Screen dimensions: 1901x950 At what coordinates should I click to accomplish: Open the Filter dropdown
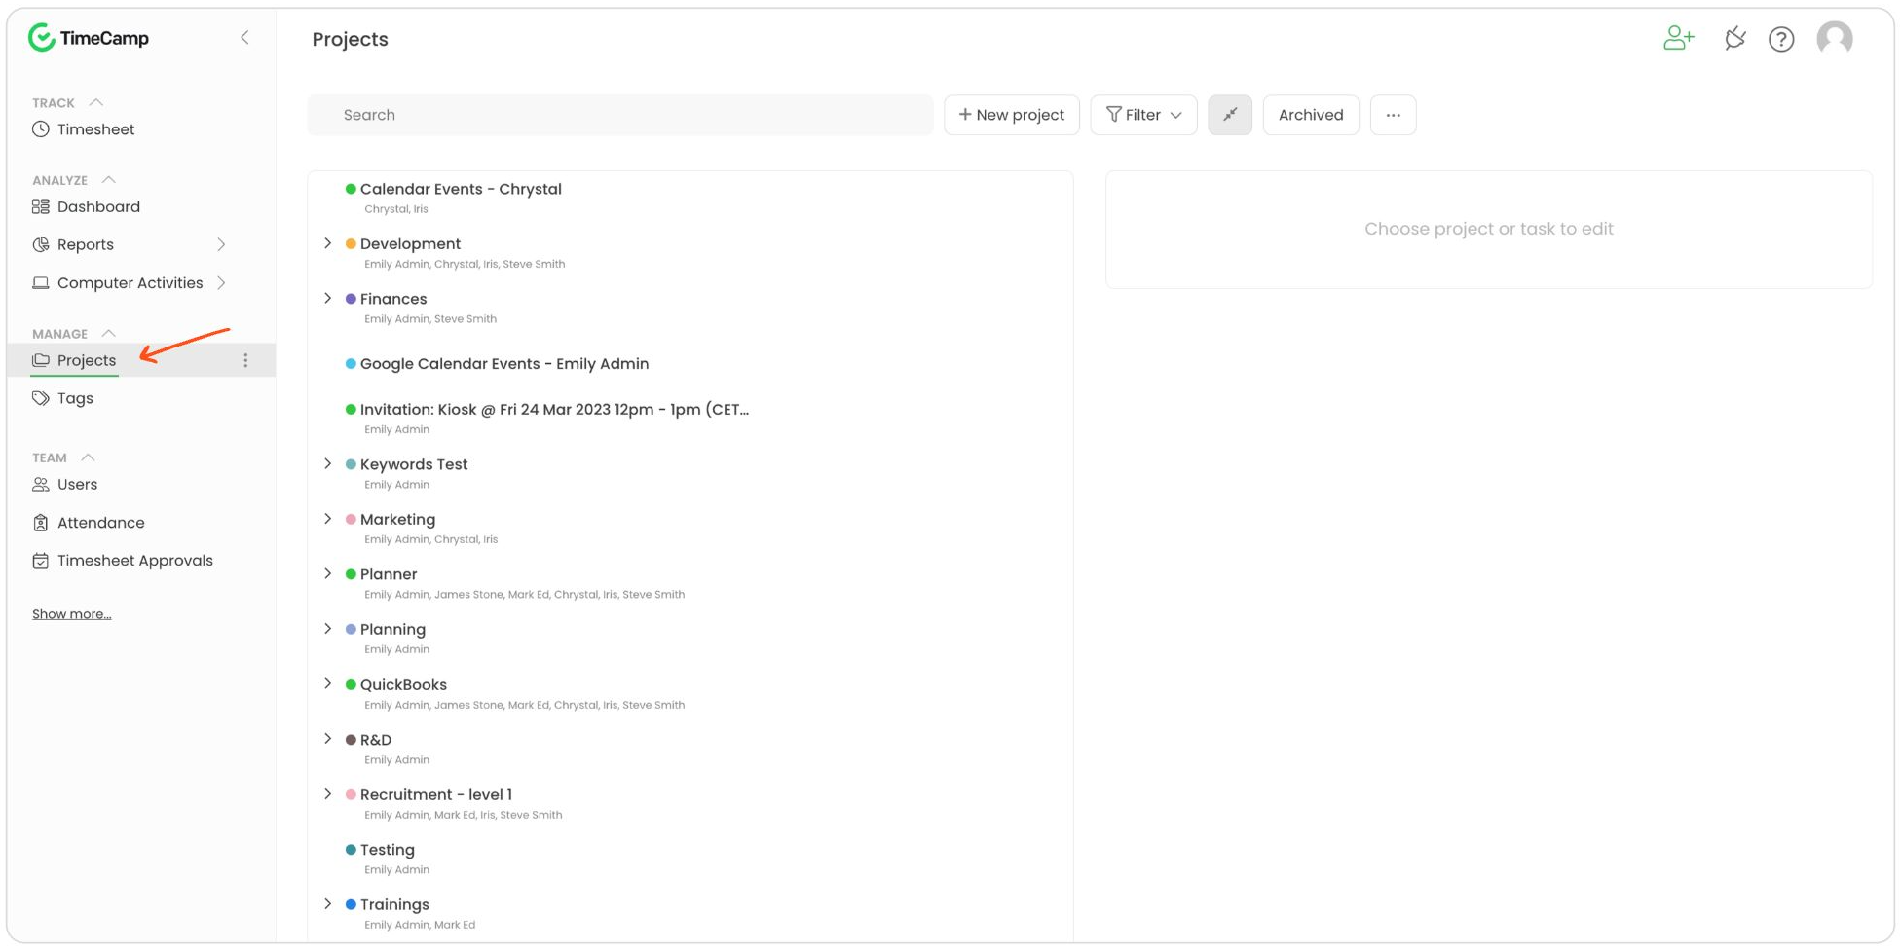click(x=1143, y=115)
